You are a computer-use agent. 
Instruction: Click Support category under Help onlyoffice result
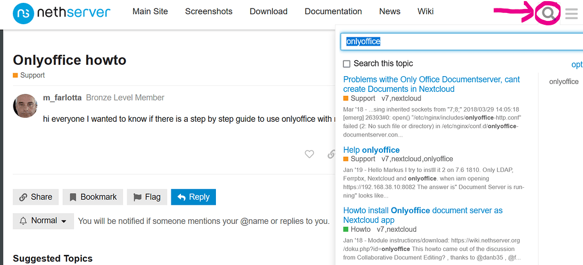tap(359, 159)
